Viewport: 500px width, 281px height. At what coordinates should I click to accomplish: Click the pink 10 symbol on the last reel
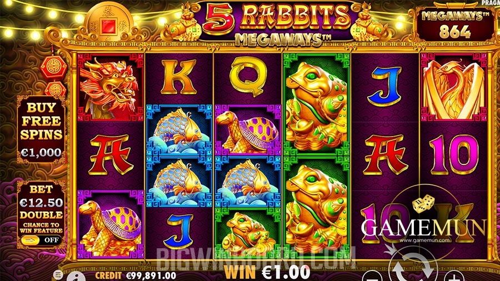click(453, 154)
